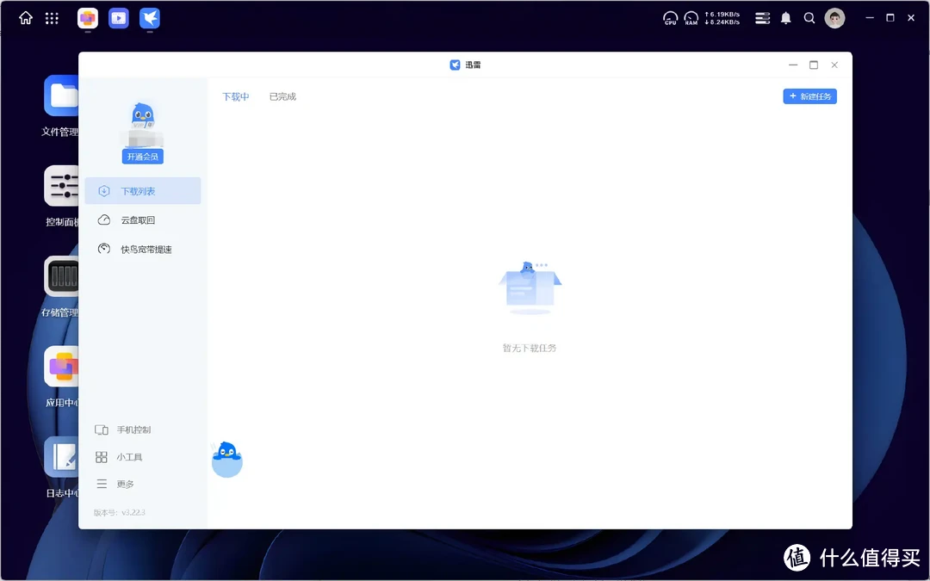The width and height of the screenshot is (930, 581).
Task: Switch to the 已完成 completed tab
Action: [284, 96]
